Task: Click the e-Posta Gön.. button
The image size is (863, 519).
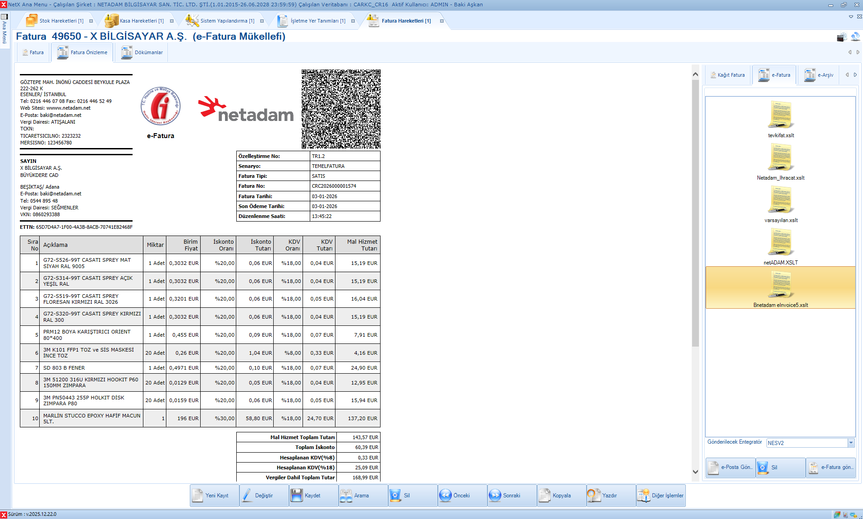Action: (x=730, y=468)
